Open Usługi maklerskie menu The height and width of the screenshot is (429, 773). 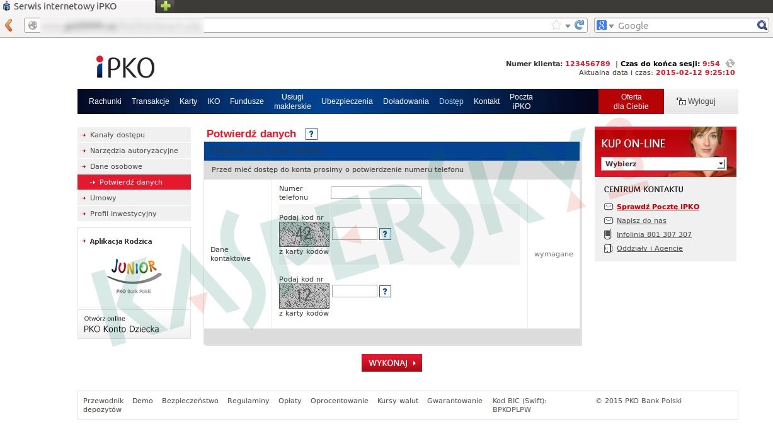point(292,101)
